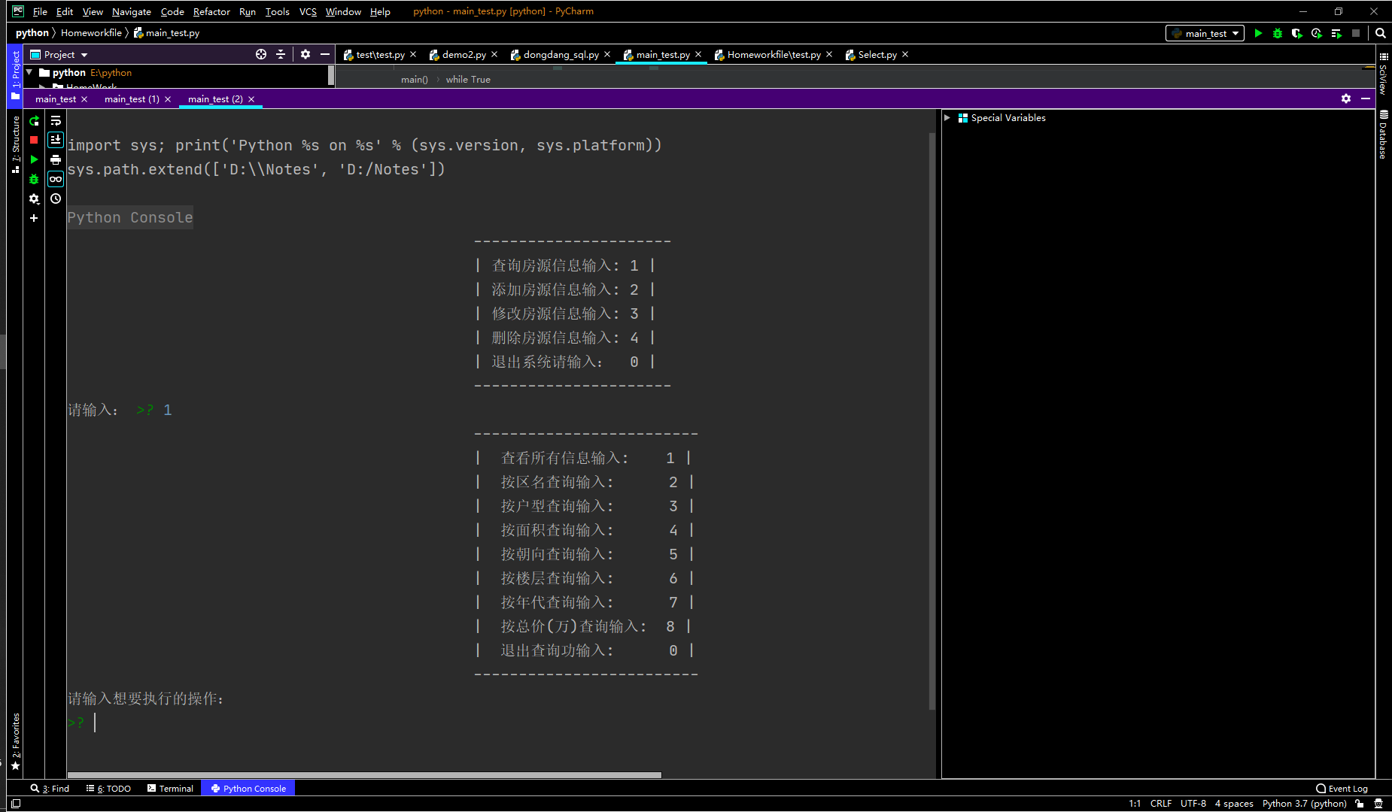Go to line via 1:1 indicator
The image size is (1392, 812).
(1135, 804)
